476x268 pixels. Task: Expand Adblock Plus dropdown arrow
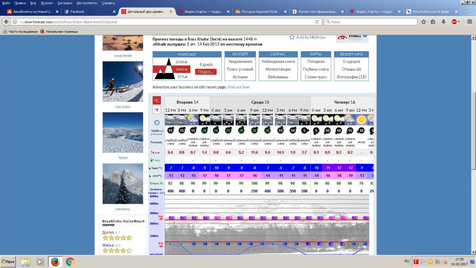(459, 22)
